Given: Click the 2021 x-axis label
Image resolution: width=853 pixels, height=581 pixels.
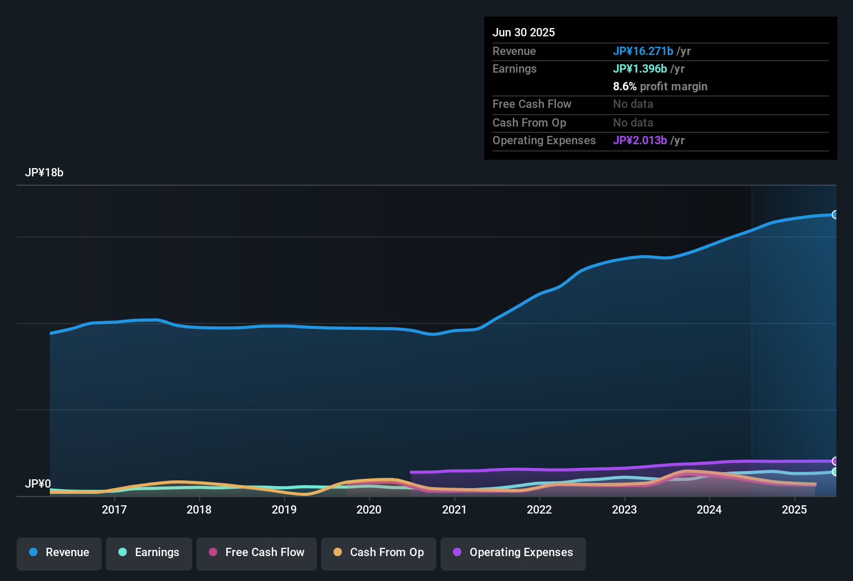Looking at the screenshot, I should click(x=455, y=509).
